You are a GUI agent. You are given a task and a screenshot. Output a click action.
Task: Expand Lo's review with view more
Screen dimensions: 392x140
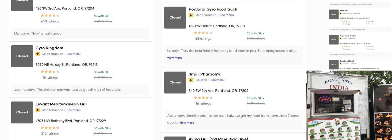click(174, 58)
